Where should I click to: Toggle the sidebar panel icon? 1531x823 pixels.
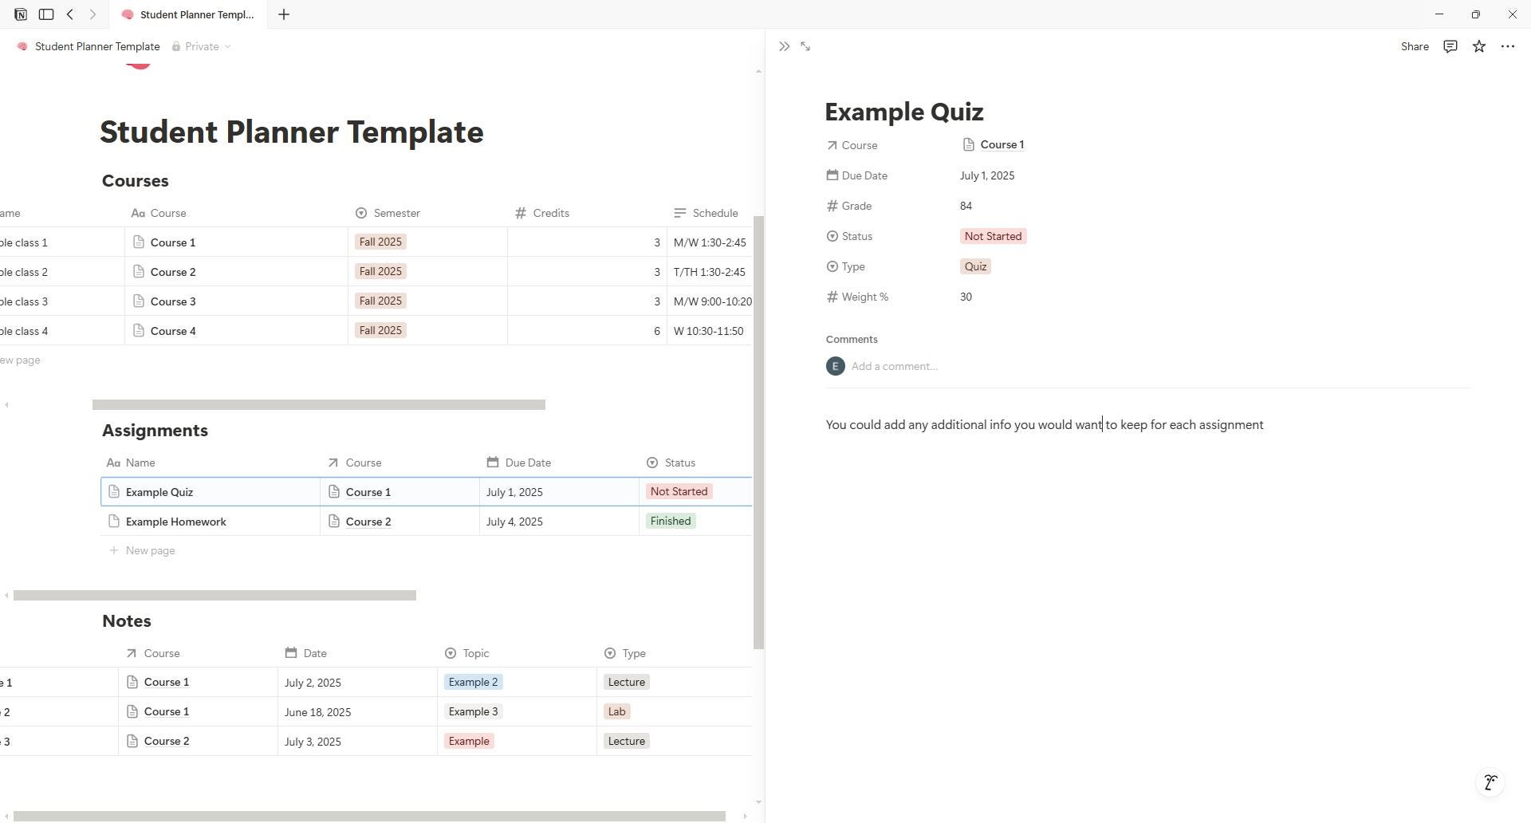[46, 14]
